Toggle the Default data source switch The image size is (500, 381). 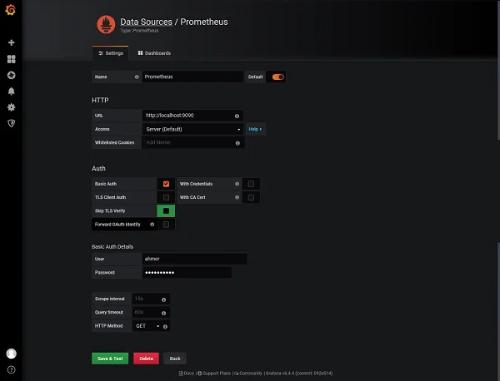click(277, 77)
